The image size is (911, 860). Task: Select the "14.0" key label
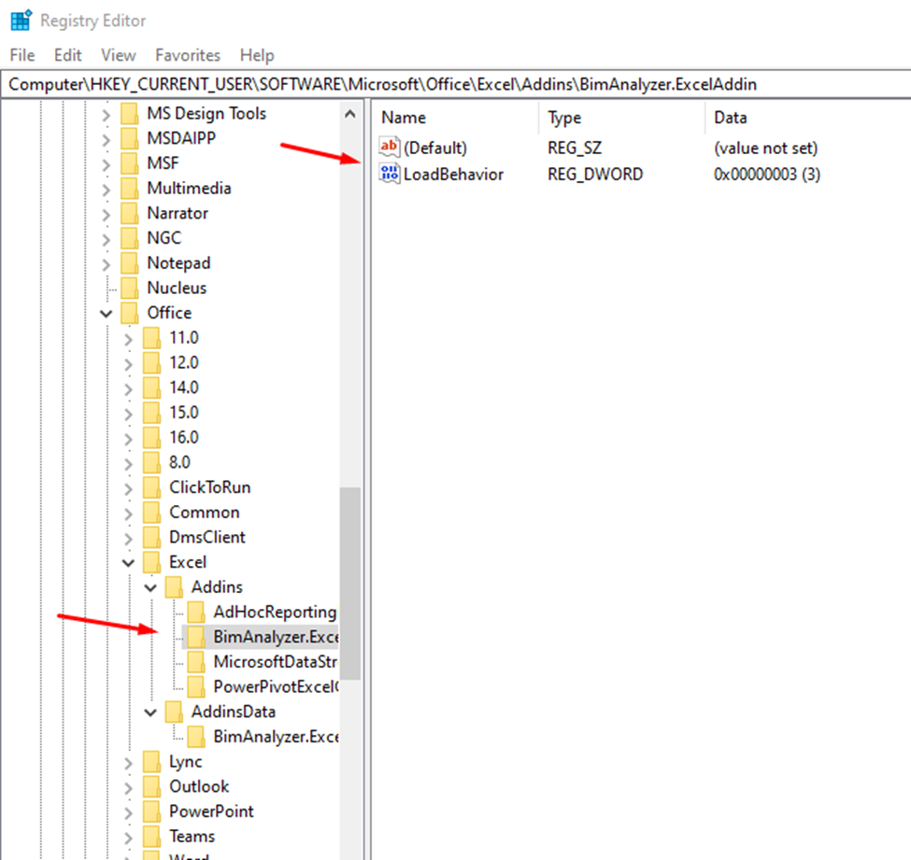tap(183, 388)
